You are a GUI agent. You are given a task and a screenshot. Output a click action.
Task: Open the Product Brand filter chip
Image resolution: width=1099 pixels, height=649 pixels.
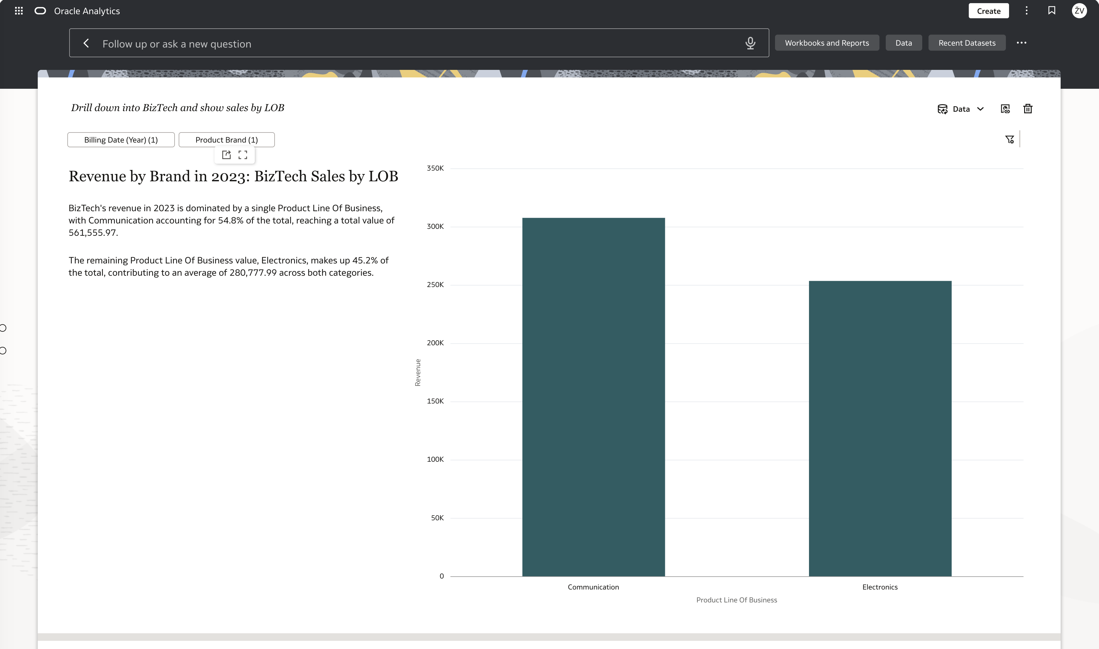coord(227,140)
